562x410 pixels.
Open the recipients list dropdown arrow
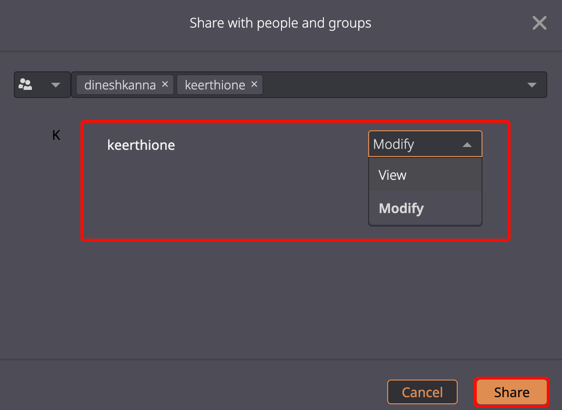coord(532,85)
